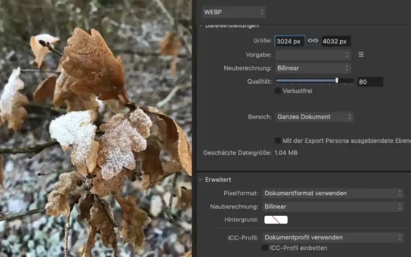Click the export preview image of leaves
Viewport: 411px width, 257px height.
[x=96, y=129]
